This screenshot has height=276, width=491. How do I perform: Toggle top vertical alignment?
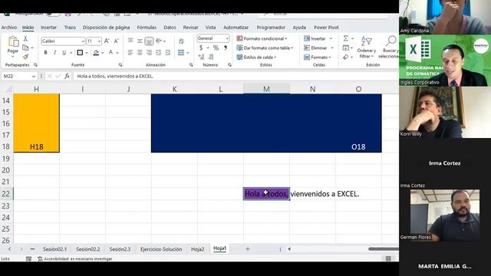[x=130, y=41]
